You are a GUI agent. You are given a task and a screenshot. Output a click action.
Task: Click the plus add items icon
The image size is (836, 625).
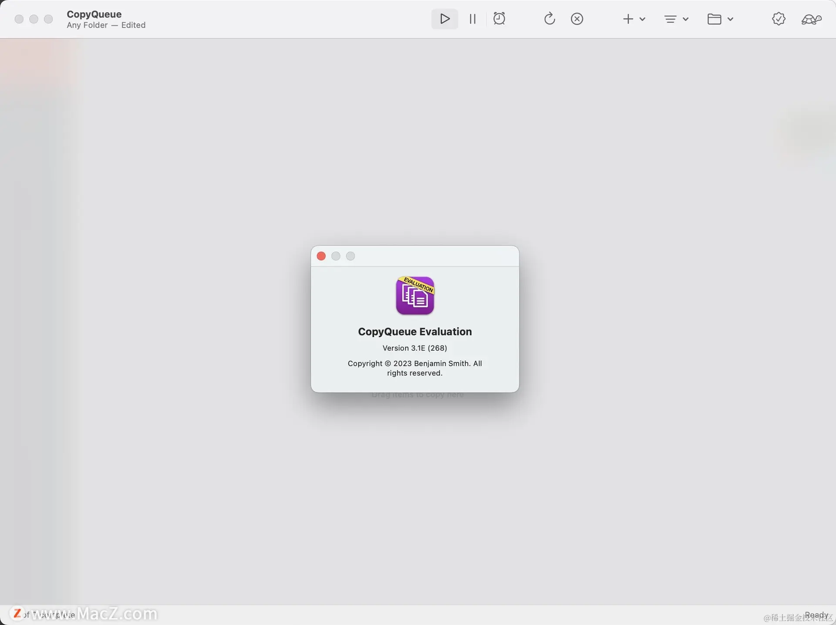coord(628,19)
